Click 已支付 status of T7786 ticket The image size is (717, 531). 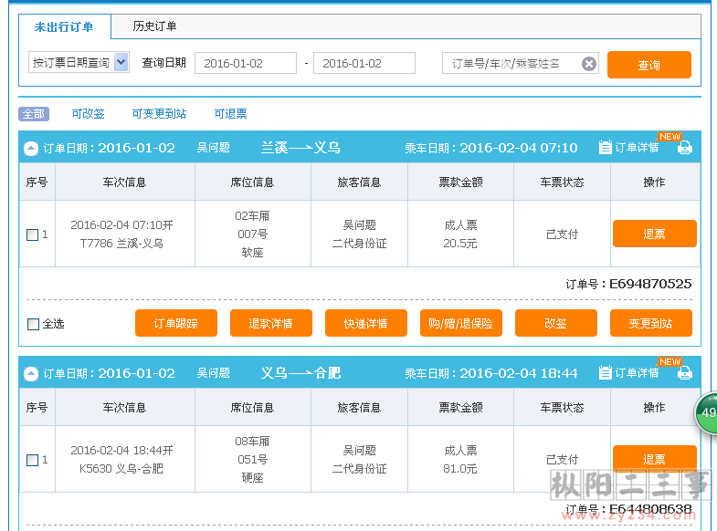pos(562,234)
